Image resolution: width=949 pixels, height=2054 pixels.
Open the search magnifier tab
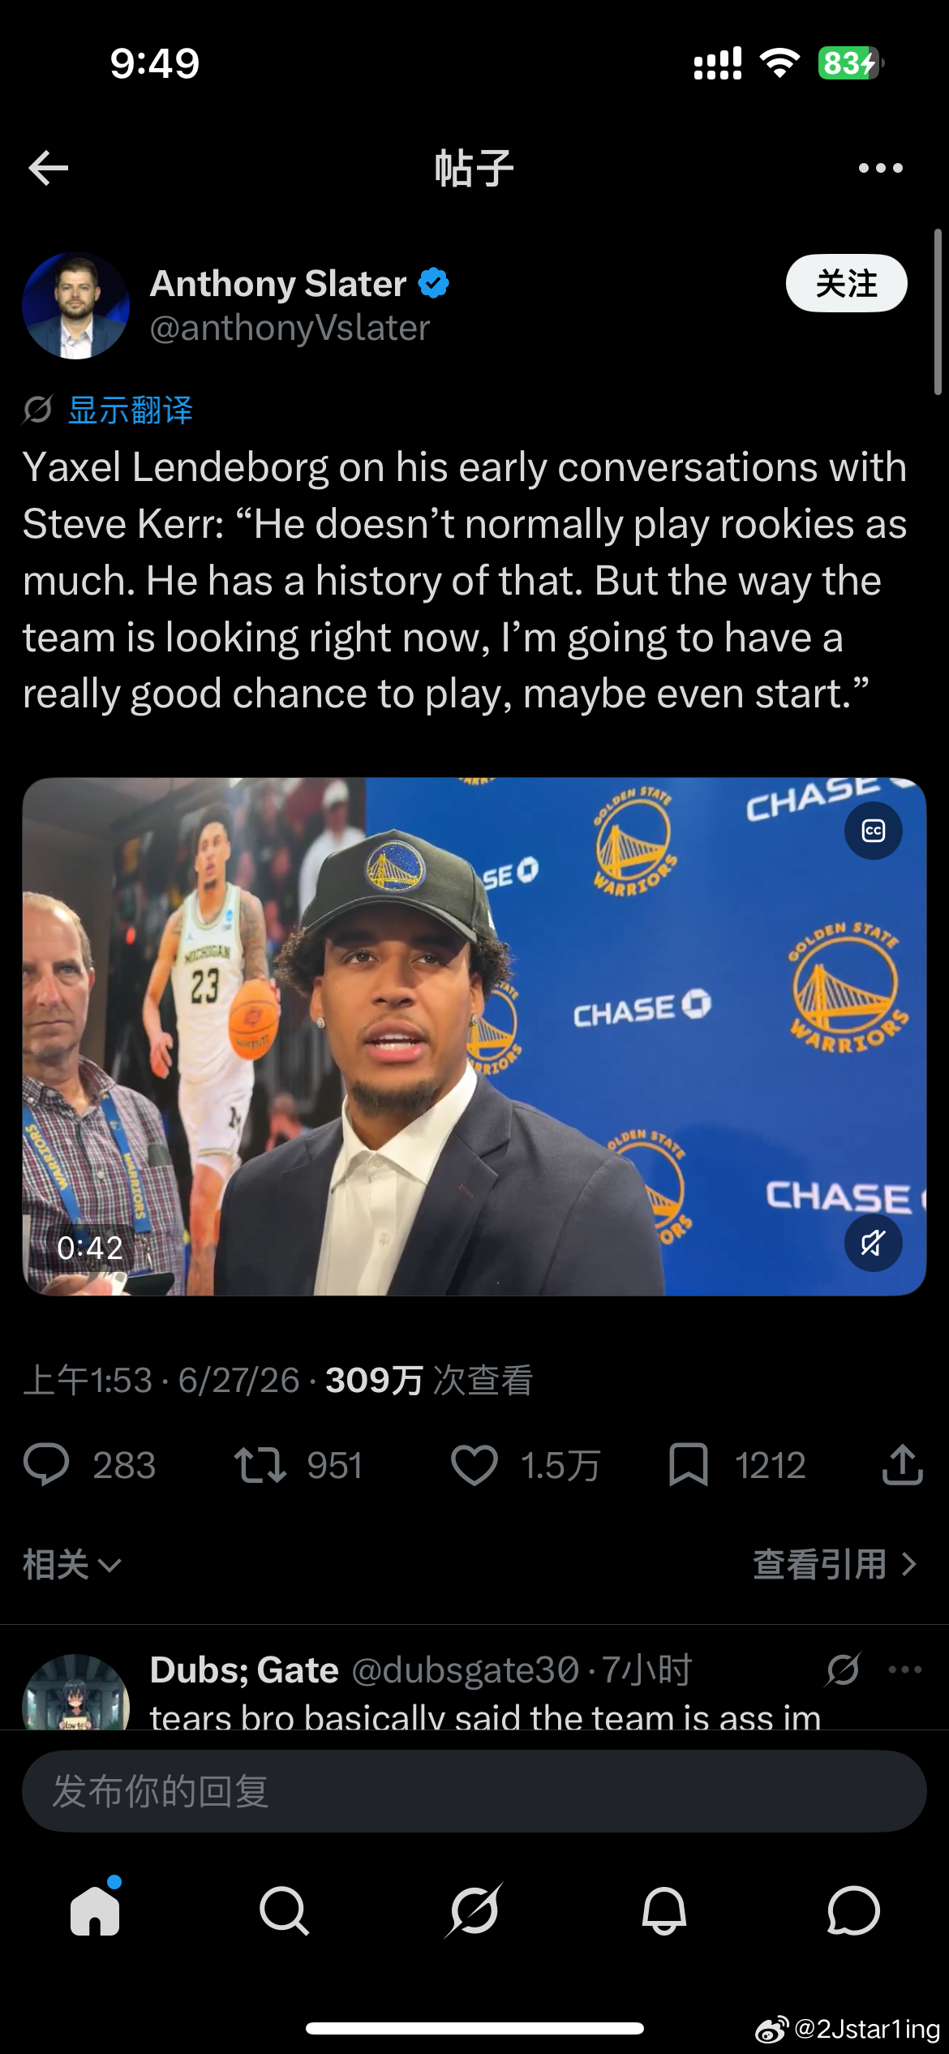284,1910
